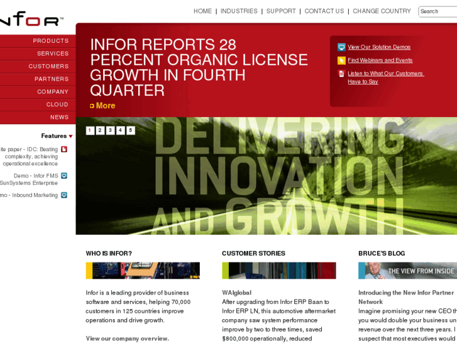Open the CONTACT US link
Screen dimensions: 457x343
324,11
